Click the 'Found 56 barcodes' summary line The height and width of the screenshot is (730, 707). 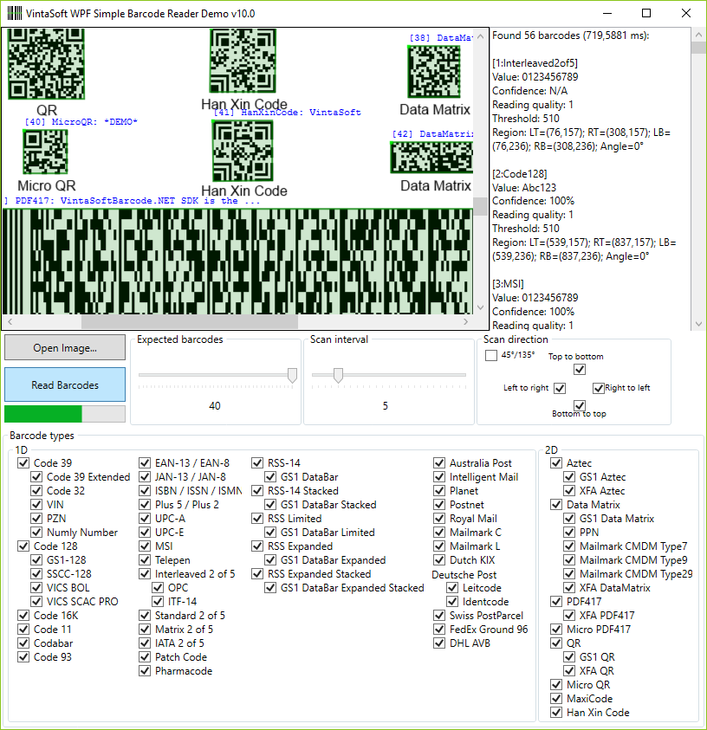coord(570,36)
